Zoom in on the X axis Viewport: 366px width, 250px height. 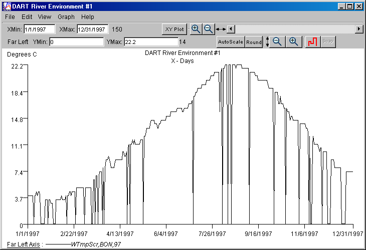coord(196,29)
